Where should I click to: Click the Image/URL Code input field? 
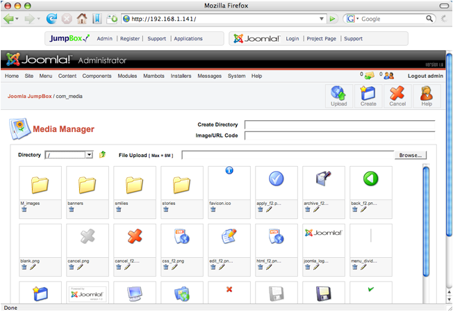(340, 136)
